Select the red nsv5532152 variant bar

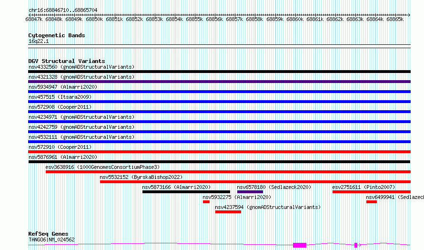(x=255, y=182)
